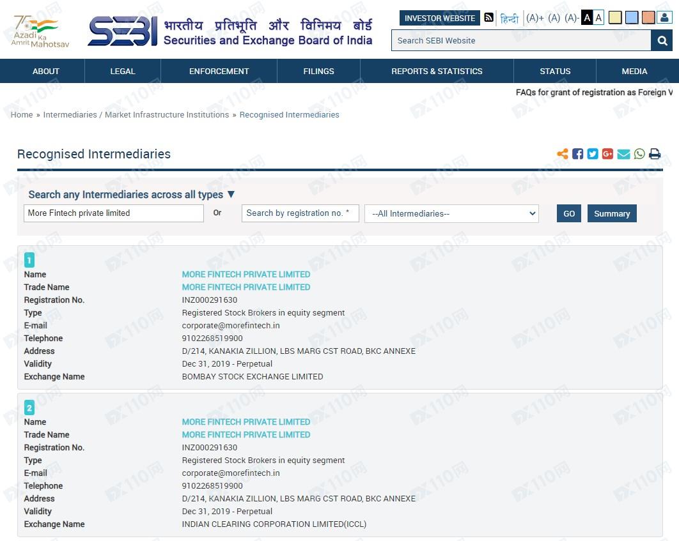Image resolution: width=679 pixels, height=541 pixels.
Task: Increase font size with (A)+
Action: [535, 18]
